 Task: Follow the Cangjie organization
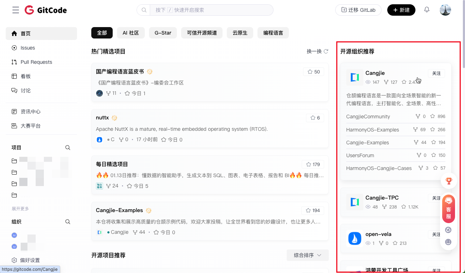[x=436, y=73]
